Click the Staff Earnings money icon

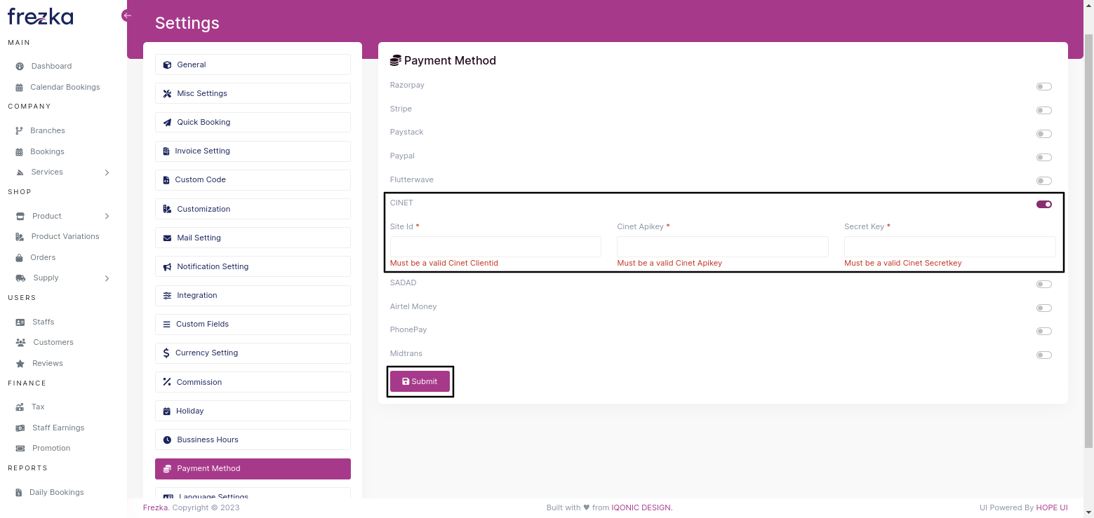pyautogui.click(x=20, y=428)
